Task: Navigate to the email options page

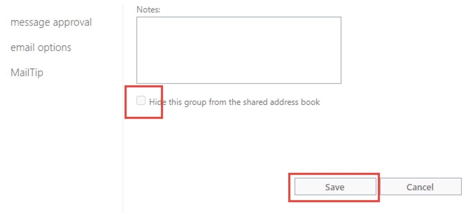Action: coord(41,48)
